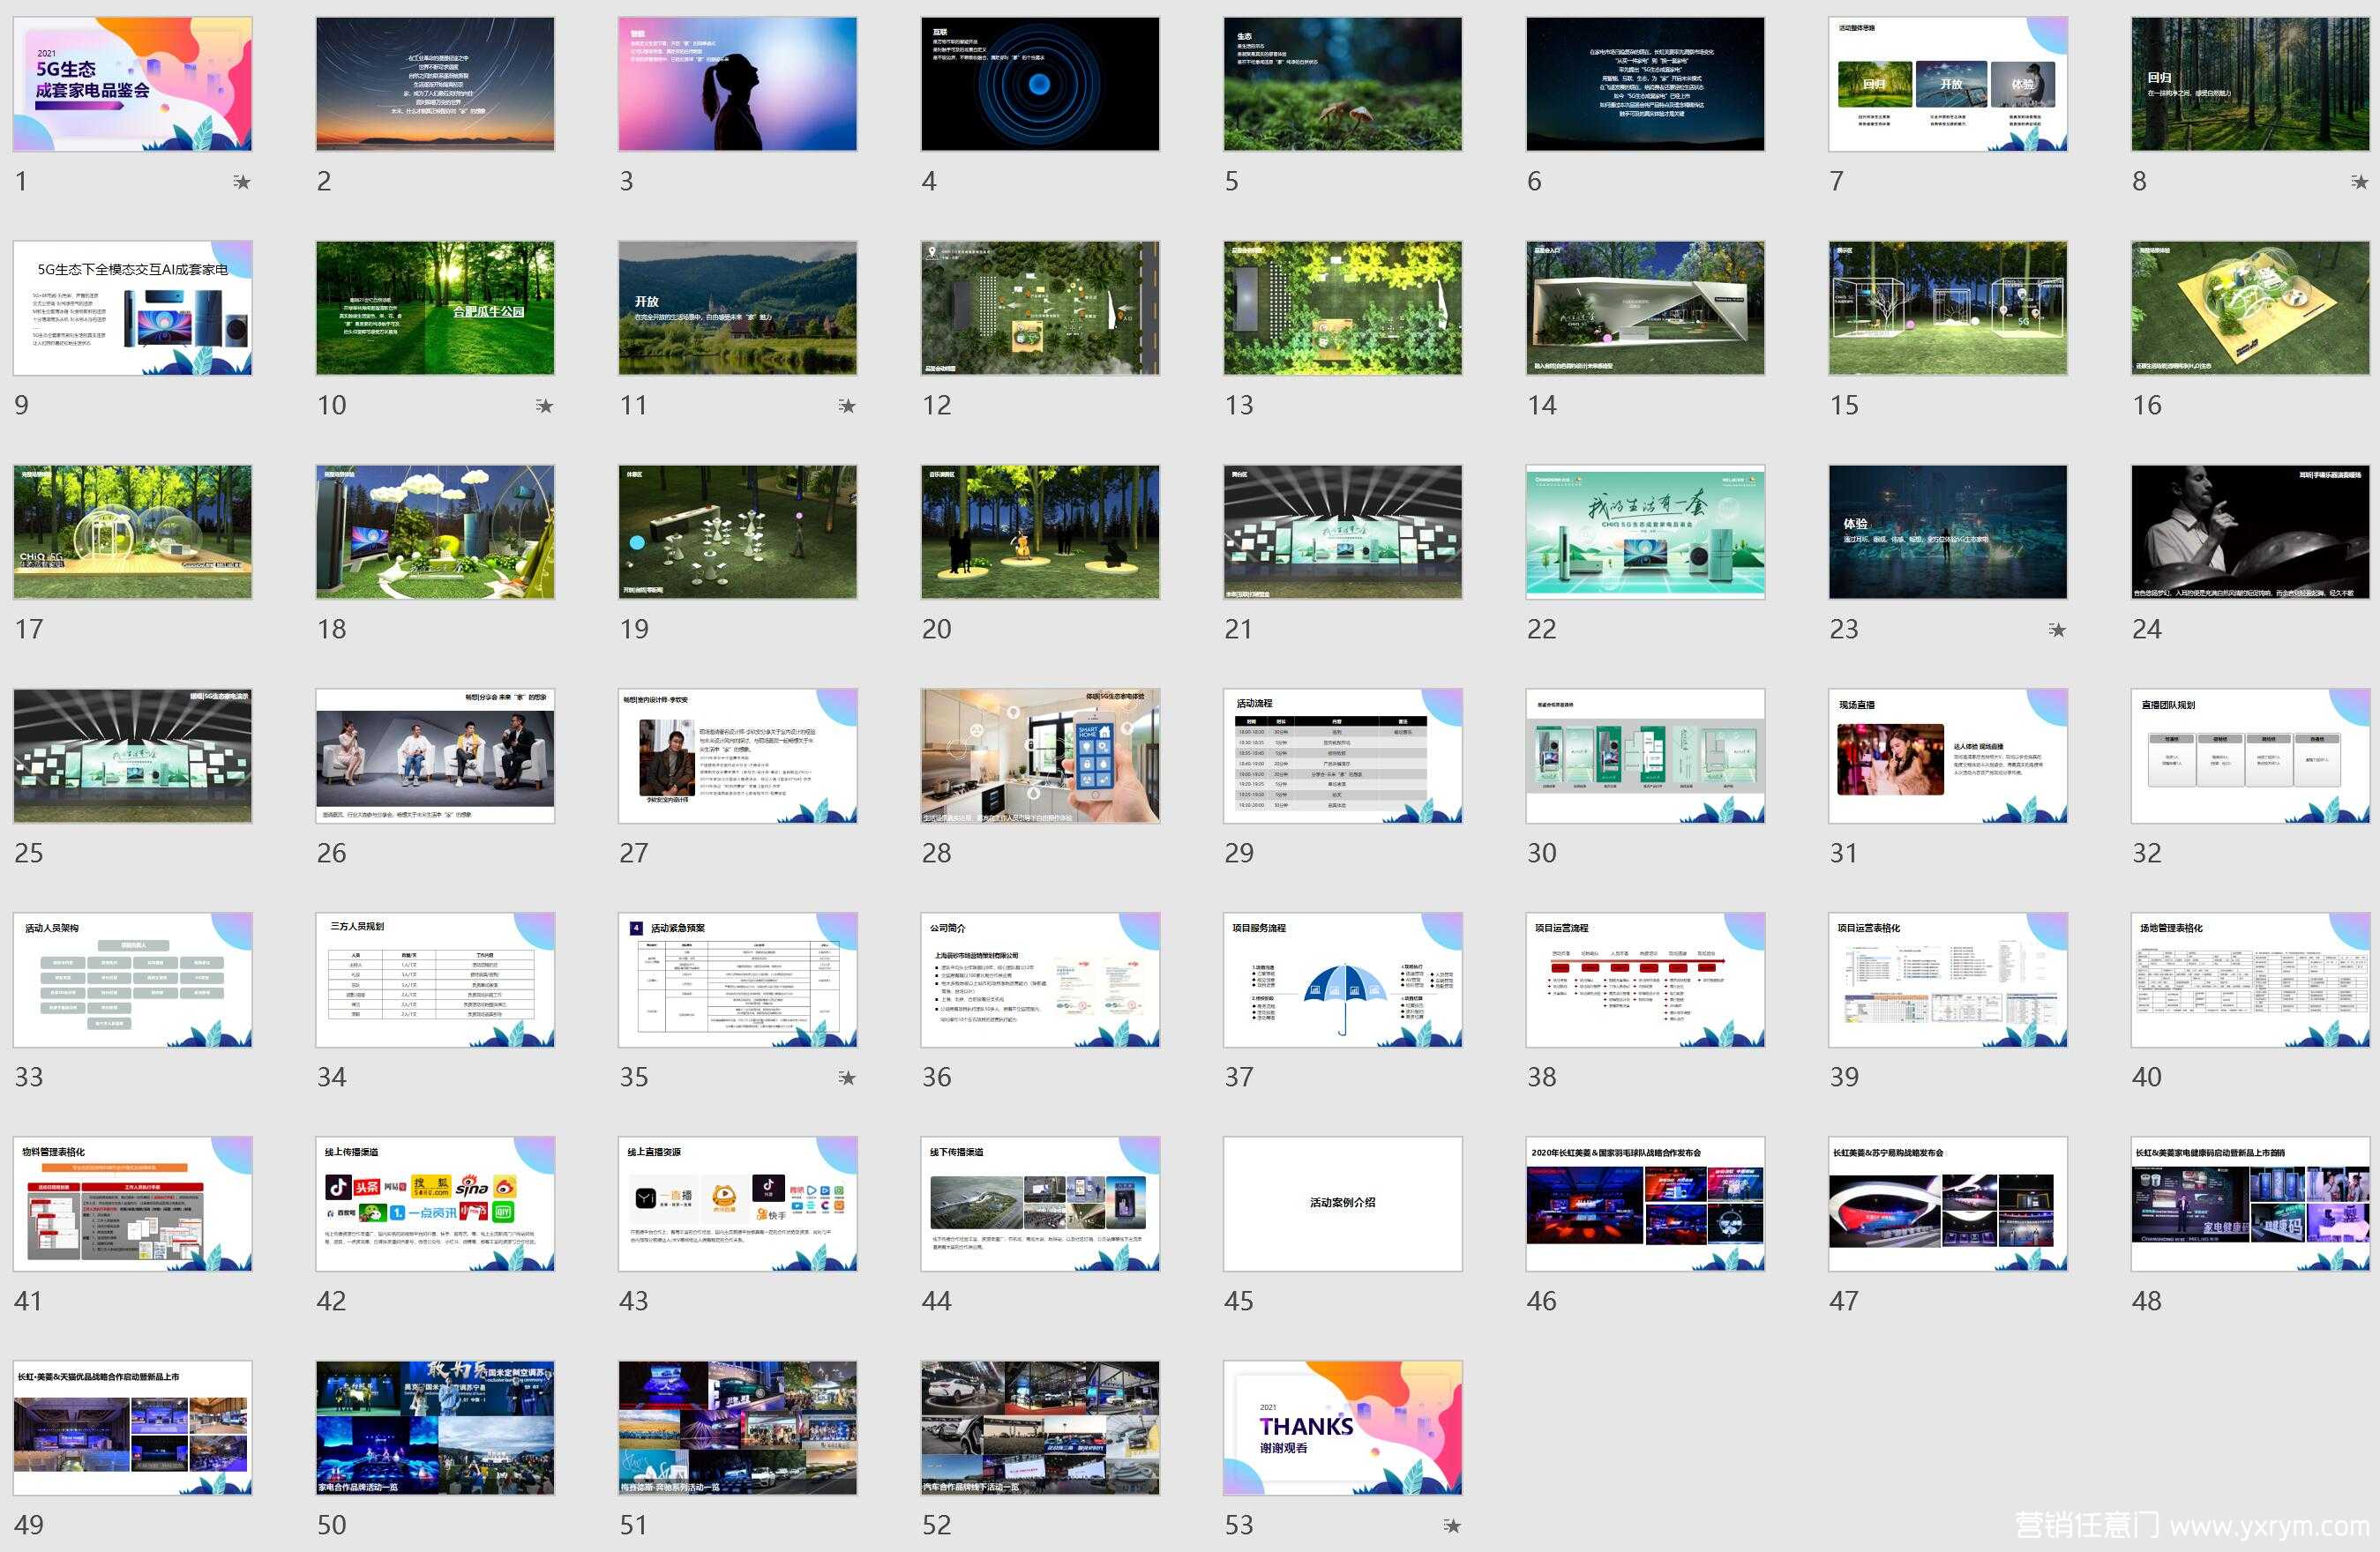
Task: Click the slide number label '19'
Action: (x=634, y=629)
